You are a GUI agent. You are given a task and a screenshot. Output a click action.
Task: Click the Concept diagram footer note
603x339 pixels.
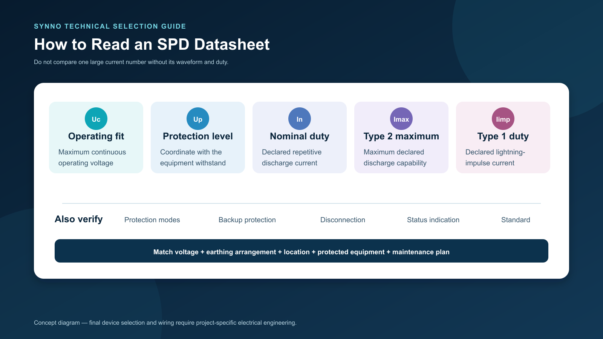pyautogui.click(x=165, y=322)
